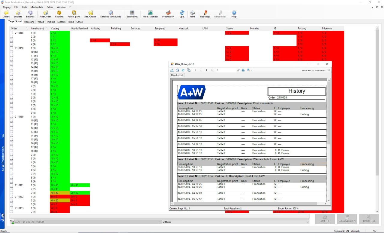This screenshot has width=384, height=233.
Task: Select the Main Report tab
Action: pyautogui.click(x=177, y=75)
